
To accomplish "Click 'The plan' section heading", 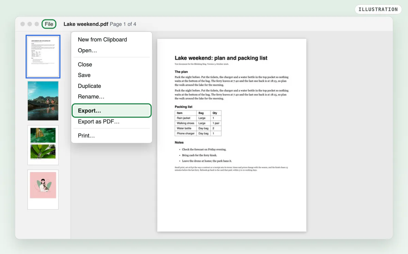I will coord(181,72).
